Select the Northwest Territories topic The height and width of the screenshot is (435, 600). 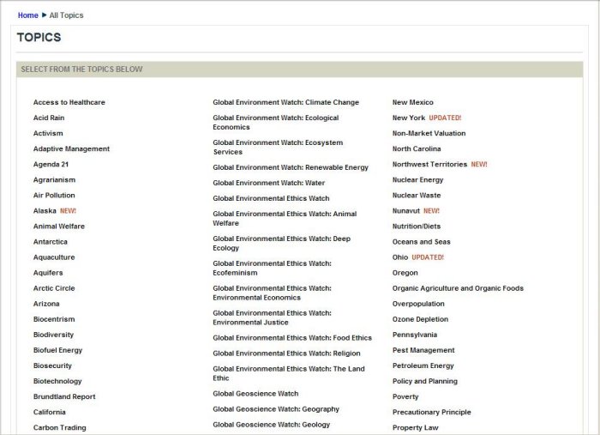click(x=429, y=164)
